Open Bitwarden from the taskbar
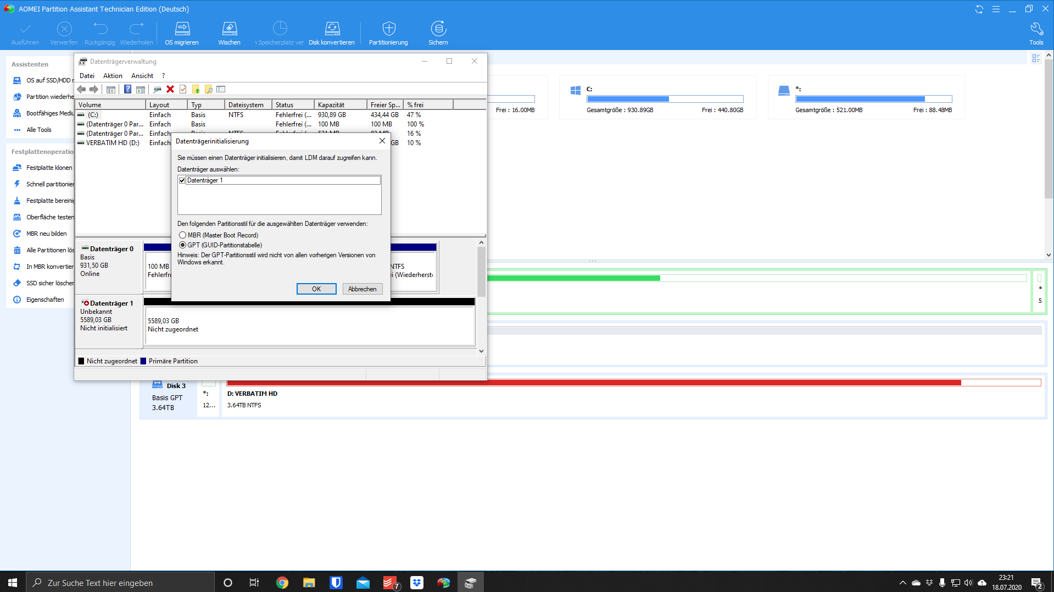The height and width of the screenshot is (592, 1054). 336,583
